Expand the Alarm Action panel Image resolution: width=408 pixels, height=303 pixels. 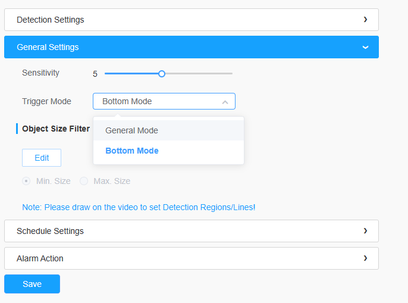click(192, 258)
